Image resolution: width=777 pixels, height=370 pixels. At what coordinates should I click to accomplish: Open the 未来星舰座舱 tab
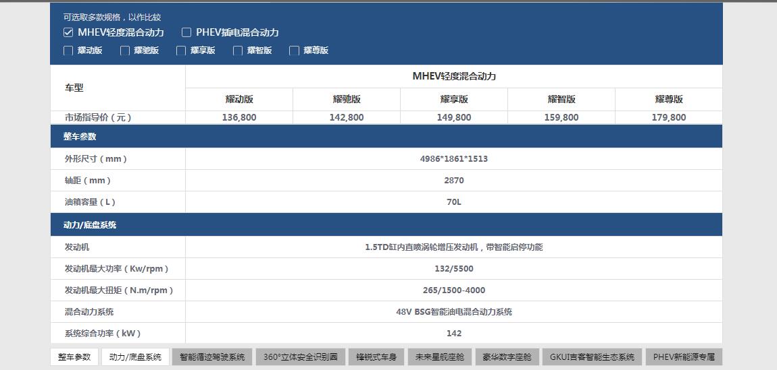coord(440,357)
